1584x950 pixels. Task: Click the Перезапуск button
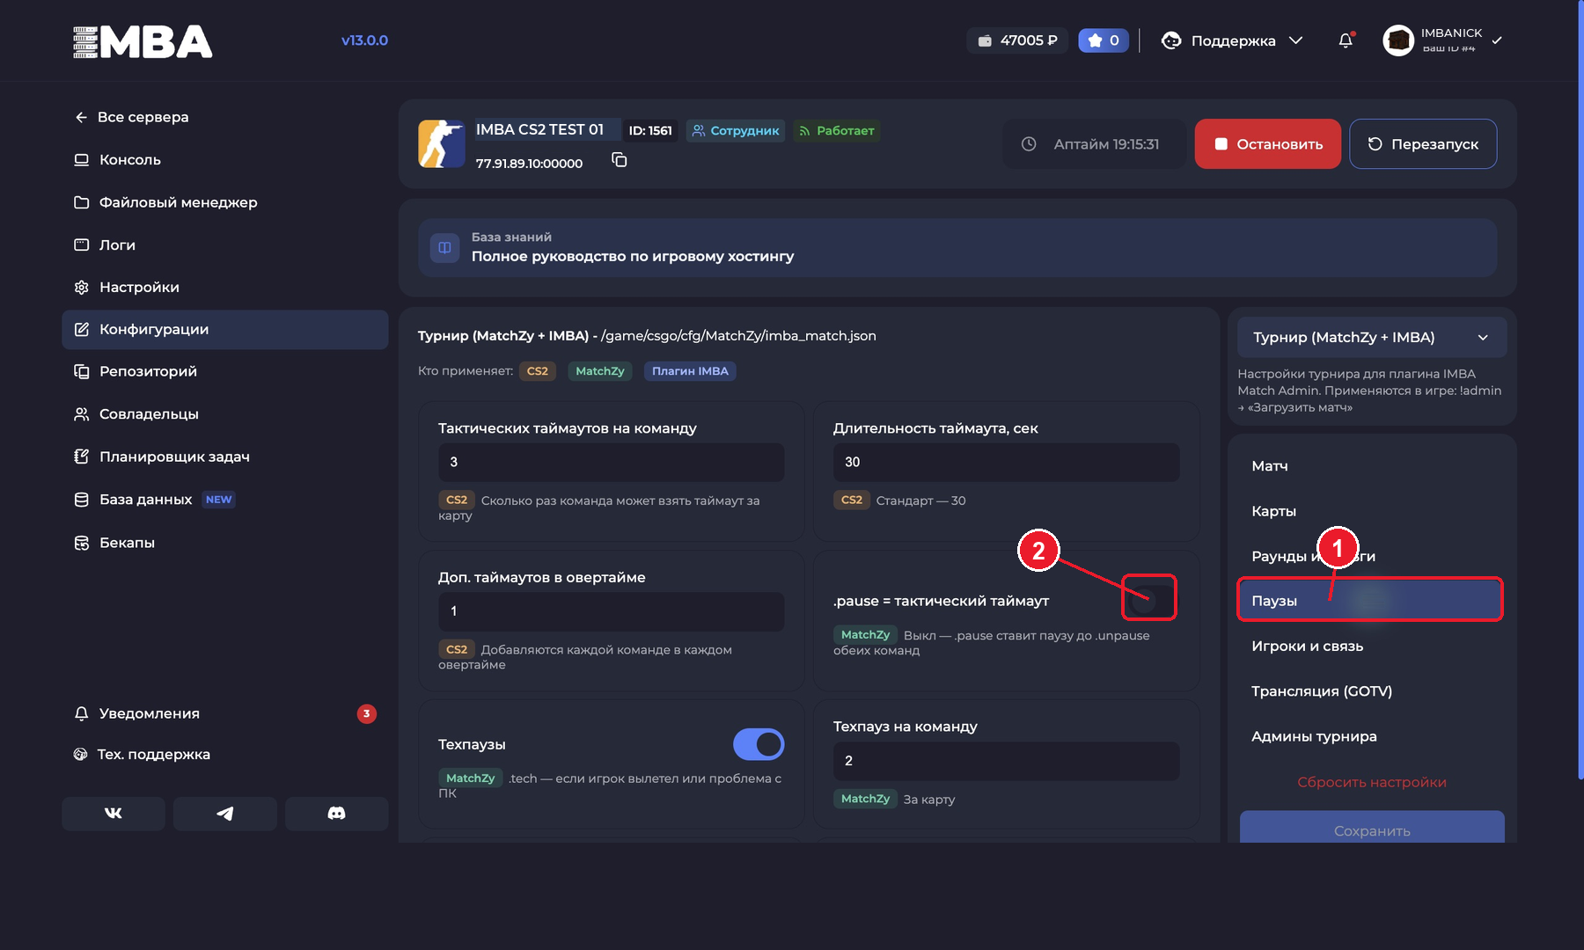[x=1423, y=143]
